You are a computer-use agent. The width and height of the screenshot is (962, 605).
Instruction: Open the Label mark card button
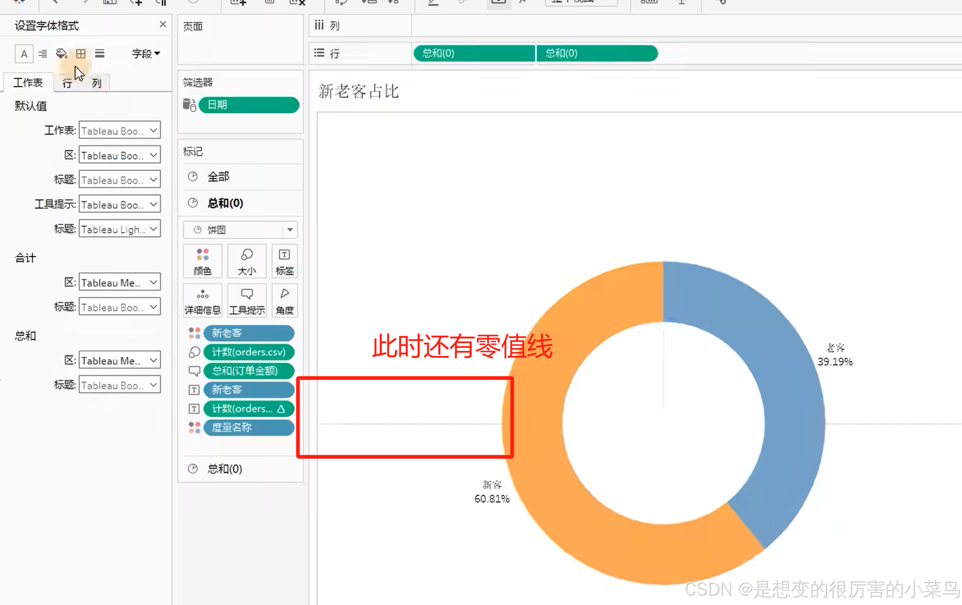(284, 261)
